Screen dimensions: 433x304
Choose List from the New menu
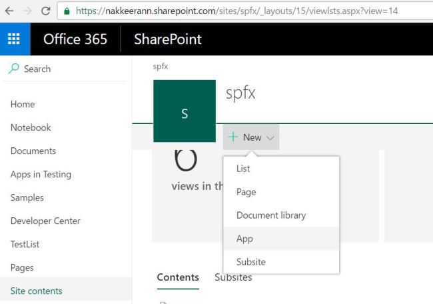[243, 169]
